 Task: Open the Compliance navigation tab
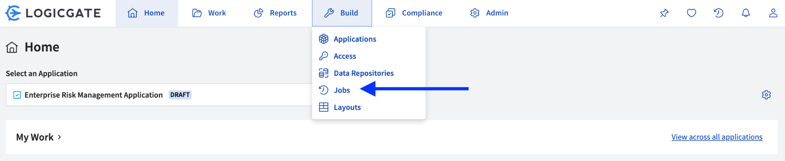(x=414, y=13)
